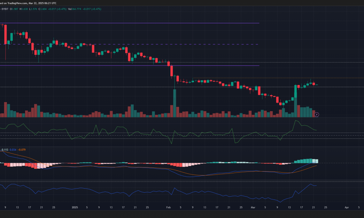This screenshot has height=218, width=364.
Task: Click the 2025 label on time axis
Action: coord(75,207)
